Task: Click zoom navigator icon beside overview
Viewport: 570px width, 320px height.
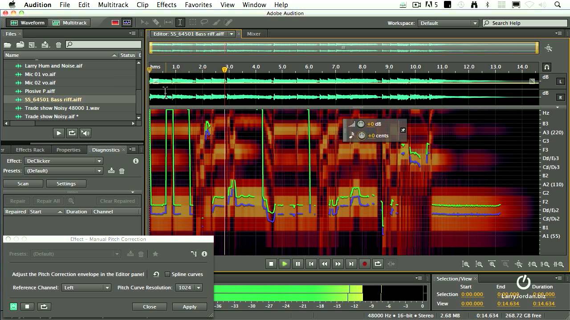Action: (x=549, y=48)
